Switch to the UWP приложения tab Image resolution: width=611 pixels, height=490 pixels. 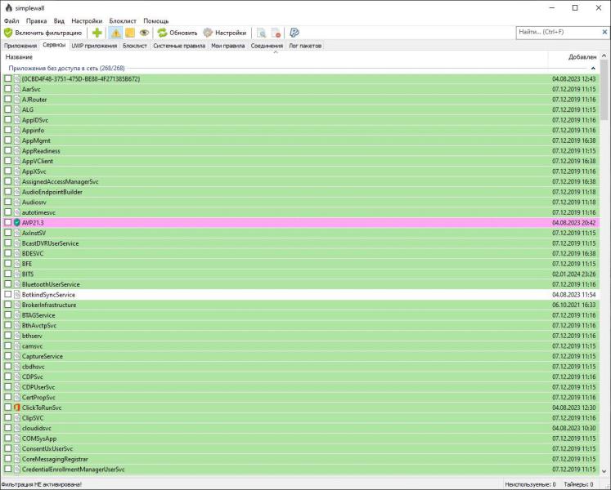(94, 46)
